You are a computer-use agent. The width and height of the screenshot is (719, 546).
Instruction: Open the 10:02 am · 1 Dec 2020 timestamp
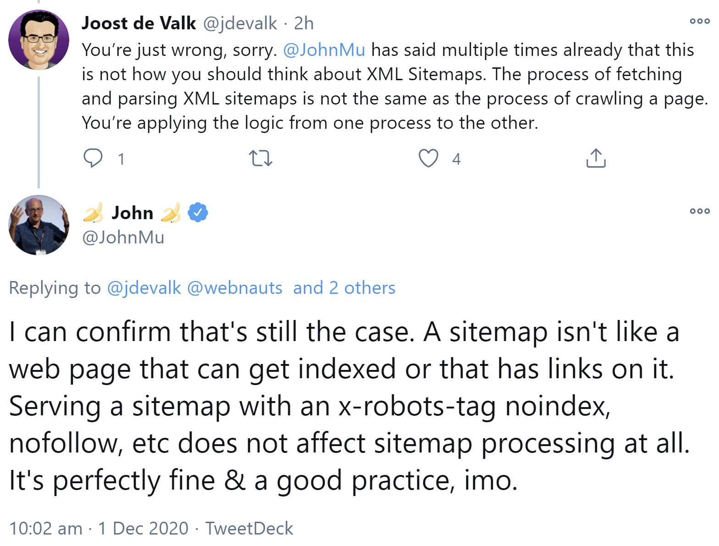[x=99, y=528]
